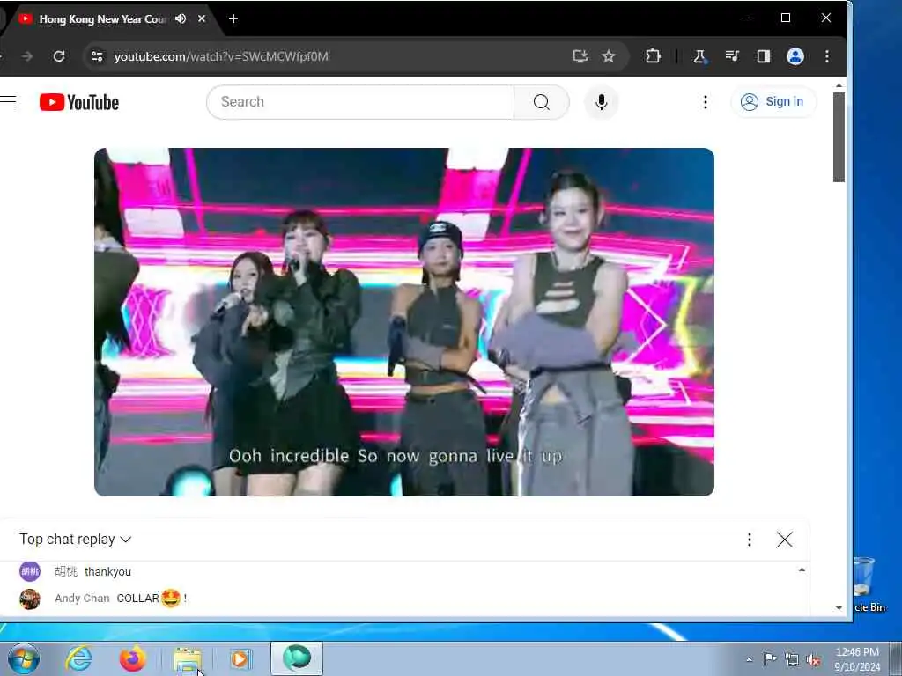Click Andy Chan username in chat

82,599
